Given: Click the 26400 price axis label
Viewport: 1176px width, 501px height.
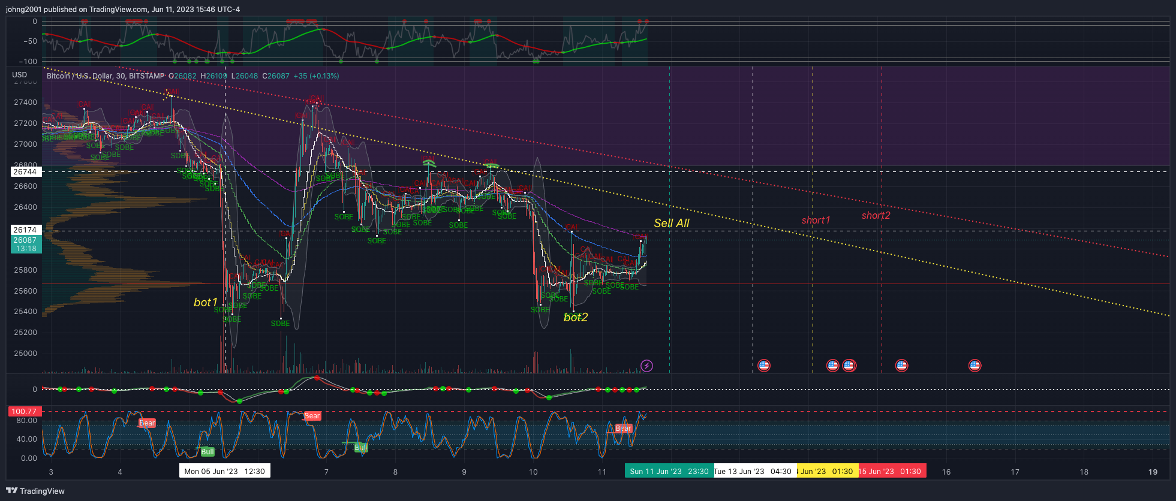Looking at the screenshot, I should (25, 207).
